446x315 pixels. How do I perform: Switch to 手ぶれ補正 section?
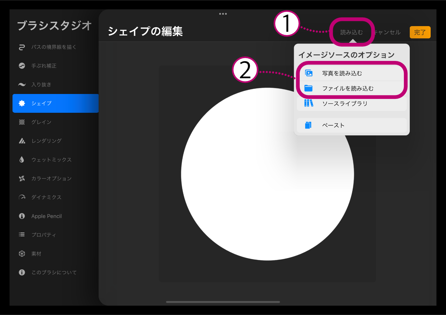(x=55, y=66)
